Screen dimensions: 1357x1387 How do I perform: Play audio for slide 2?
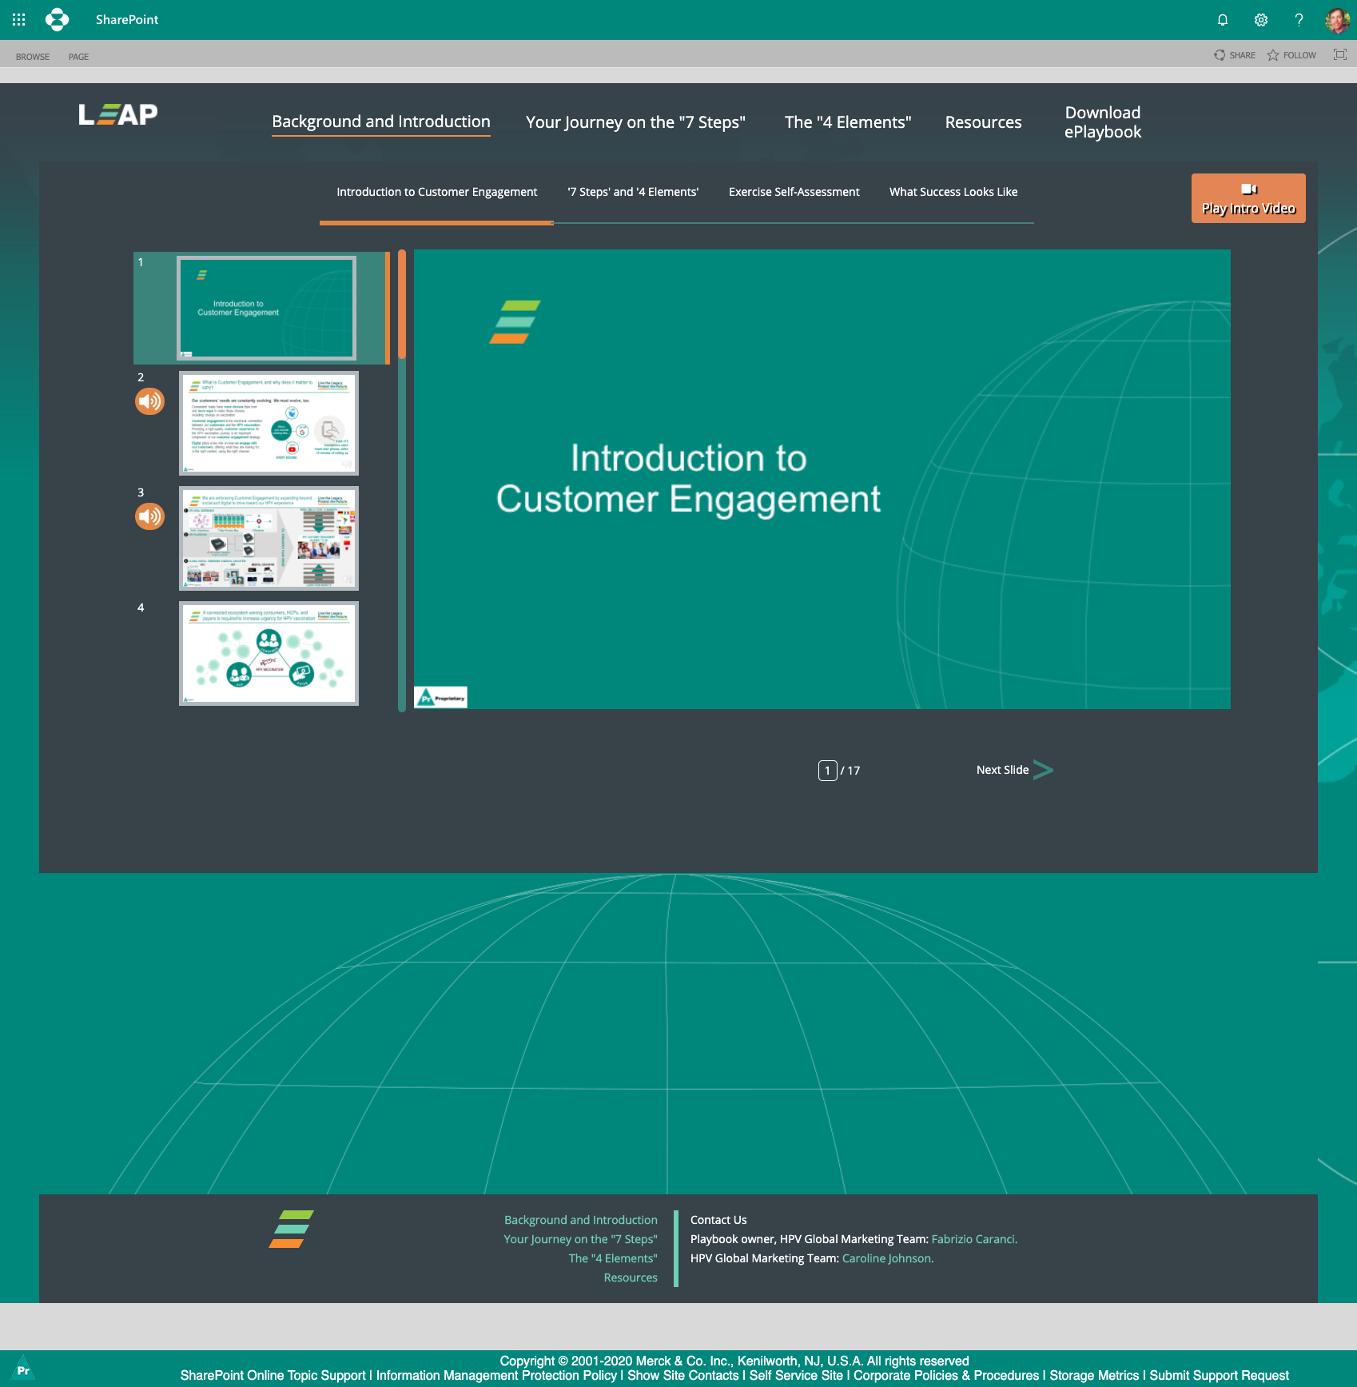[x=149, y=401]
